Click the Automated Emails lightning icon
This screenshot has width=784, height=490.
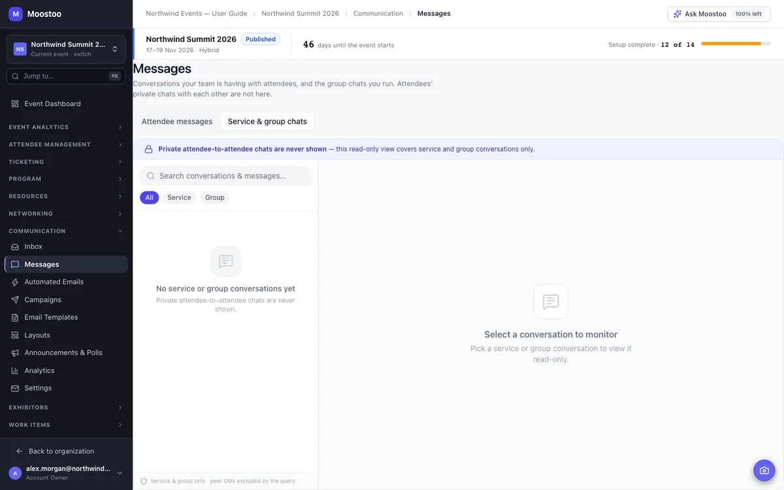pos(15,282)
